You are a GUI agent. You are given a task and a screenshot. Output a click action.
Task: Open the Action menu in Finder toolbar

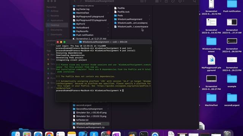click(x=181, y=1)
